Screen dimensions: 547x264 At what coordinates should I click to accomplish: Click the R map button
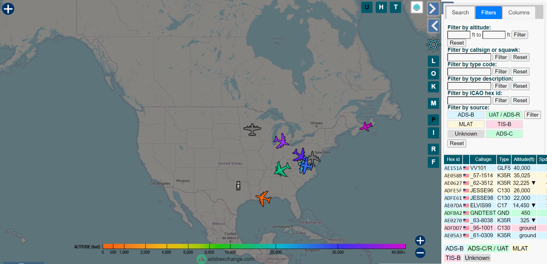pyautogui.click(x=433, y=149)
